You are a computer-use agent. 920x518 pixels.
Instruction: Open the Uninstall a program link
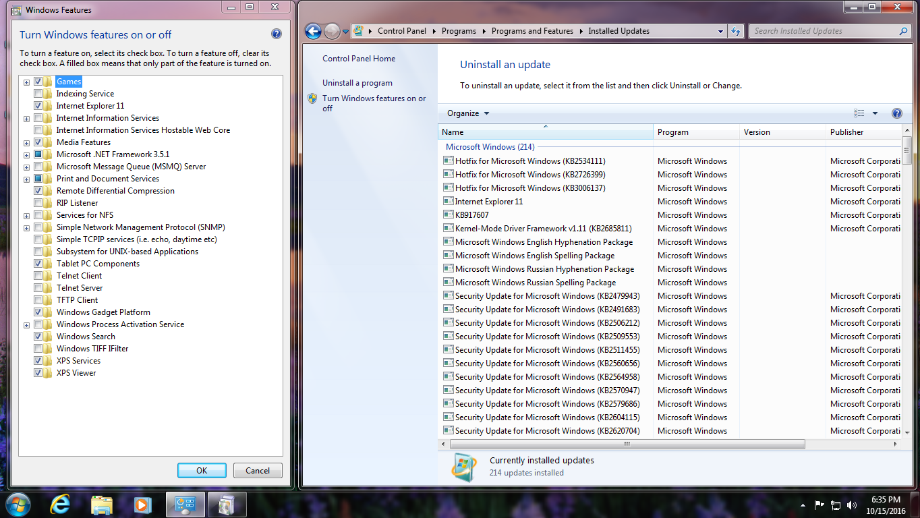[357, 83]
